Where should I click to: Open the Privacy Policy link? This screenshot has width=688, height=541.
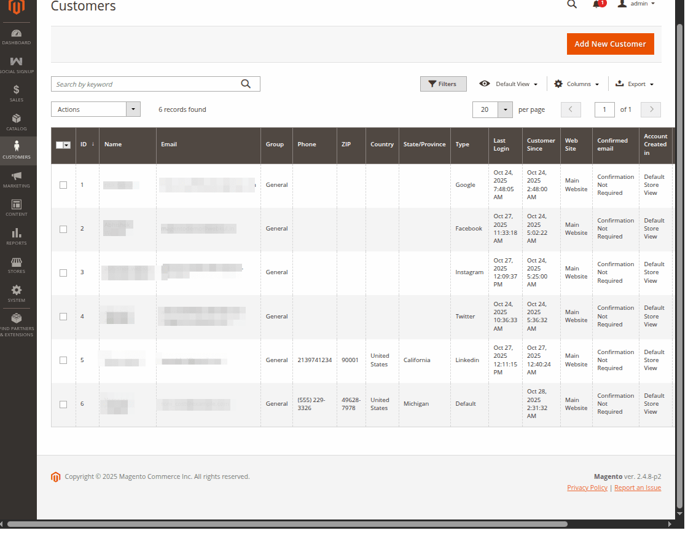click(x=587, y=488)
